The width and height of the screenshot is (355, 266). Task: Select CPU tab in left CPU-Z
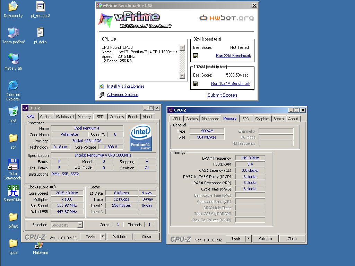click(31, 116)
